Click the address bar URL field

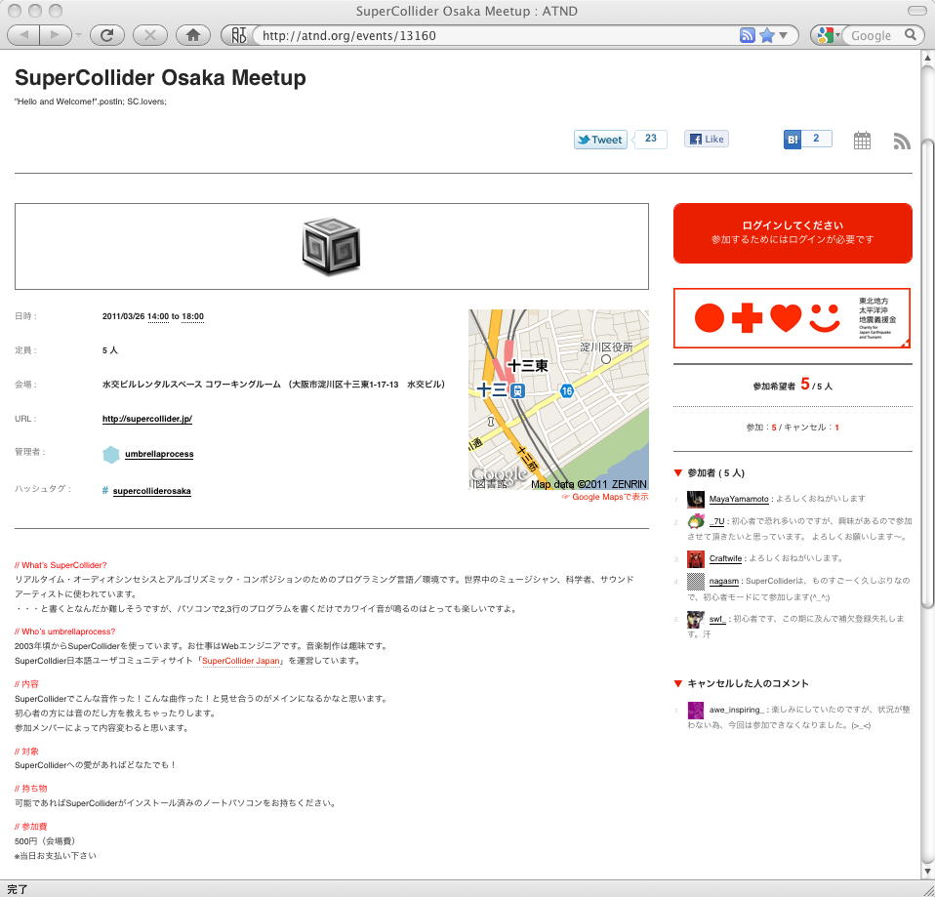[x=488, y=35]
